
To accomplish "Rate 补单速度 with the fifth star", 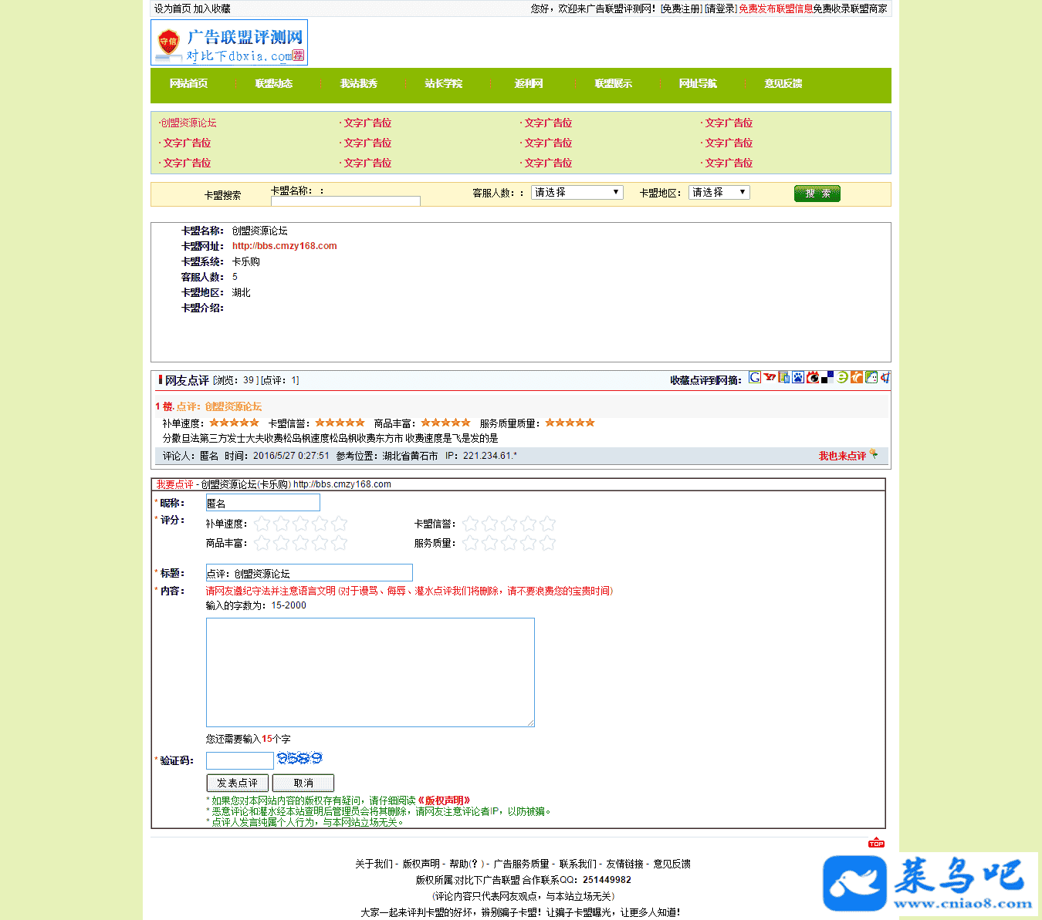I will pyautogui.click(x=340, y=524).
